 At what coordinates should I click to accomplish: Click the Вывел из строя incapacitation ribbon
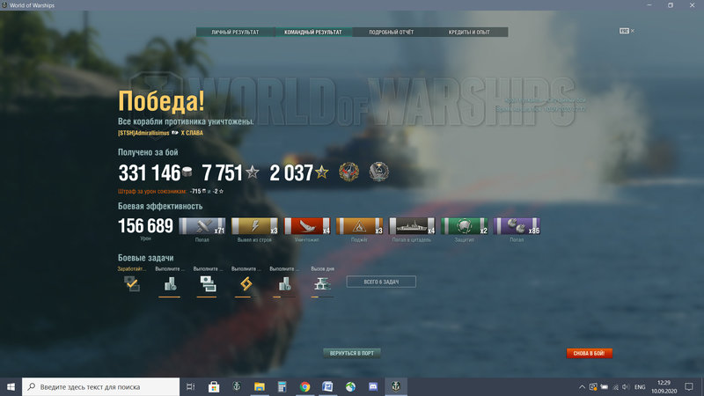(255, 226)
